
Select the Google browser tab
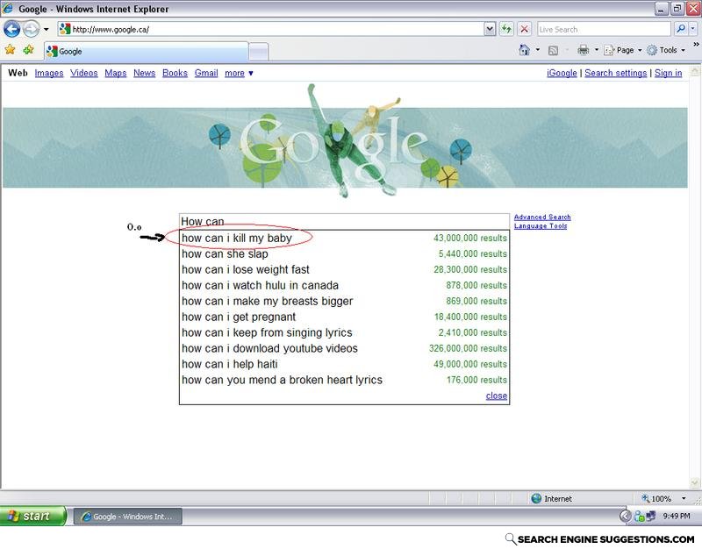pos(146,51)
